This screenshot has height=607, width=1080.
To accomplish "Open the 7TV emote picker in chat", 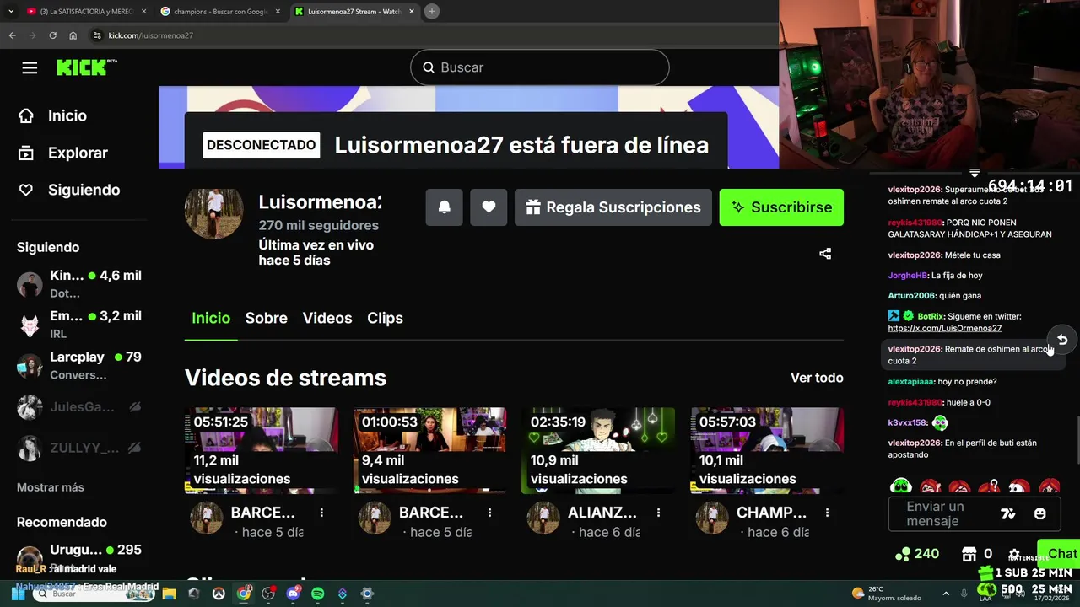I will (1007, 513).
